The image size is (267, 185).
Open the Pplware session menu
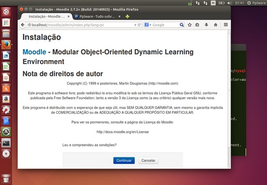pyautogui.click(x=256, y=3)
